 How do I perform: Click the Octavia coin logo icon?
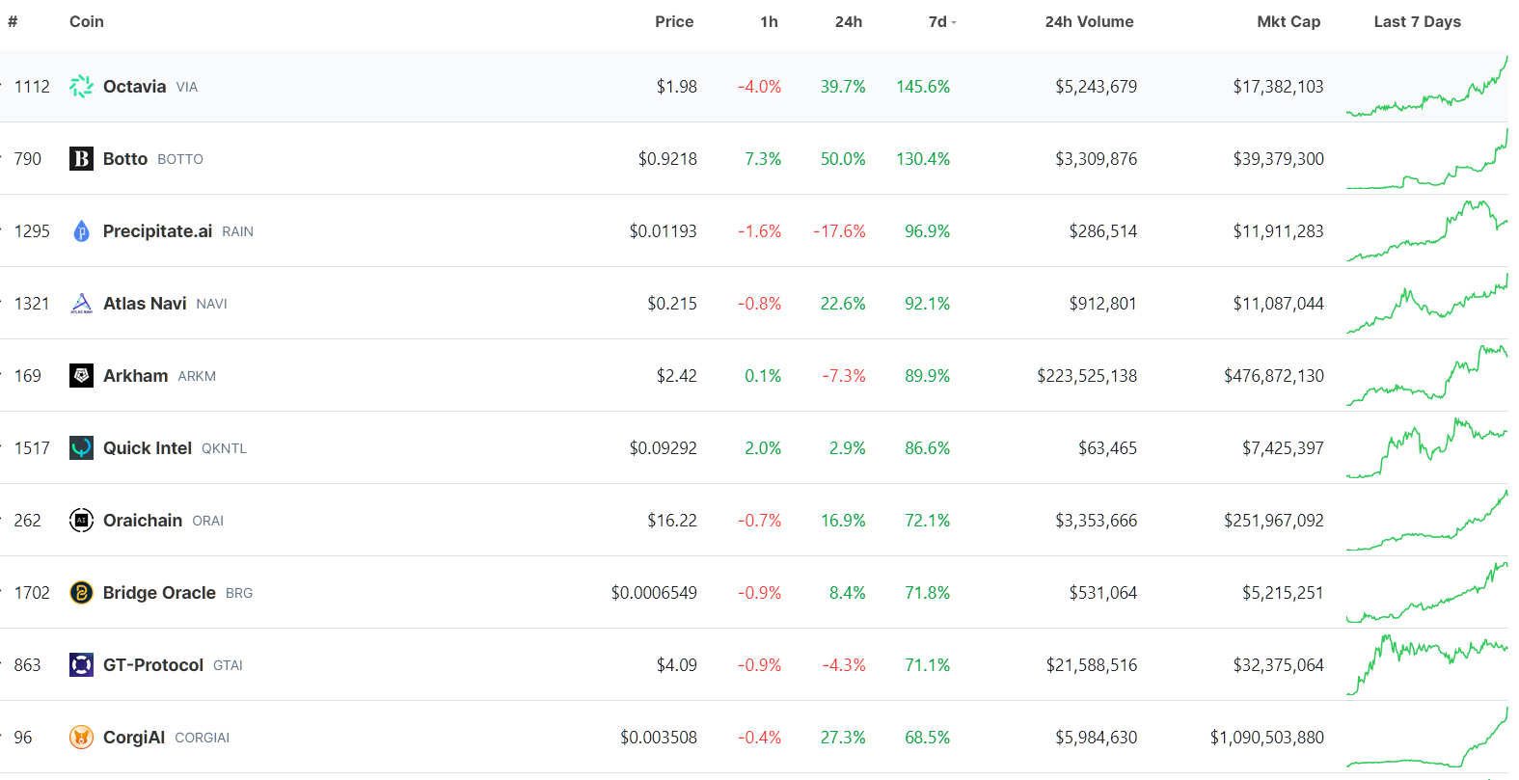tap(81, 87)
